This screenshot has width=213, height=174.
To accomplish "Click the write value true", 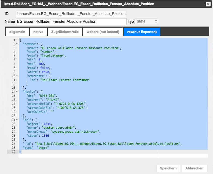I will coord(45,72).
